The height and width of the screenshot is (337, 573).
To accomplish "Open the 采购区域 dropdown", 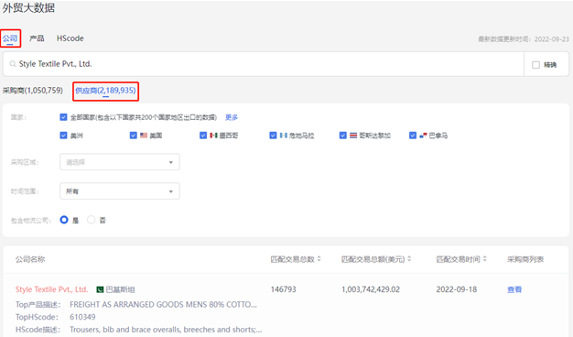I will coord(120,162).
